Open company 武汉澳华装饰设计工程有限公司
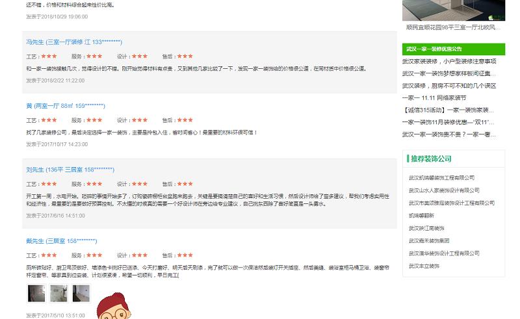The width and height of the screenshot is (520, 319). click(444, 253)
